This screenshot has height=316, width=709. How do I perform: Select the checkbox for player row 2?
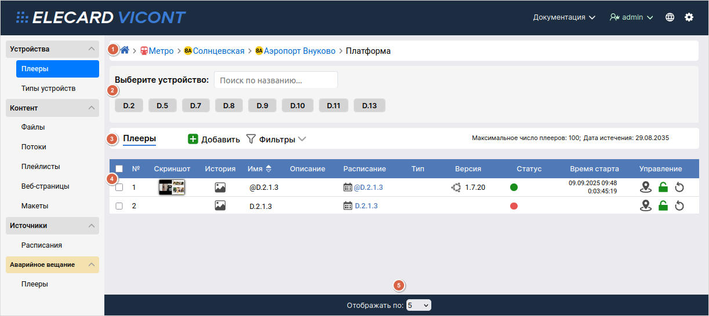pos(119,206)
